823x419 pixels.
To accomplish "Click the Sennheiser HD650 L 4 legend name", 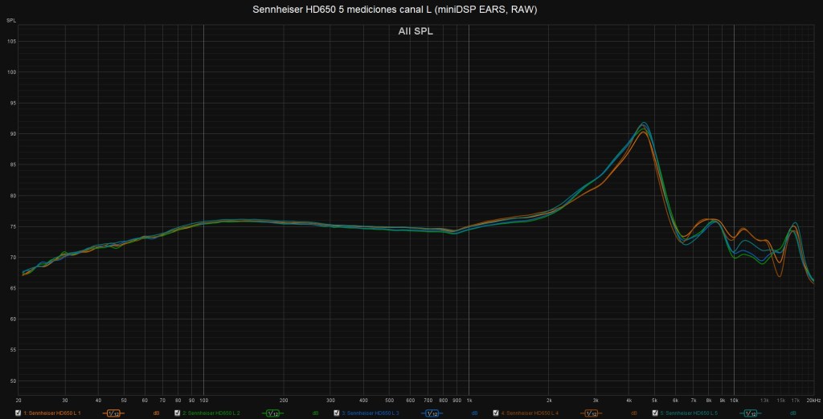I will coord(530,413).
